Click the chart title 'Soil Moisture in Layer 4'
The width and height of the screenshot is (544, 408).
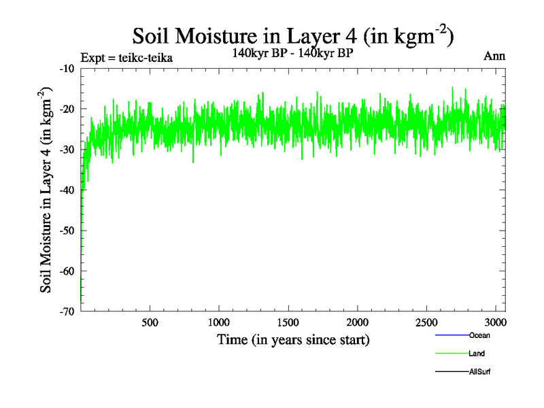[292, 35]
